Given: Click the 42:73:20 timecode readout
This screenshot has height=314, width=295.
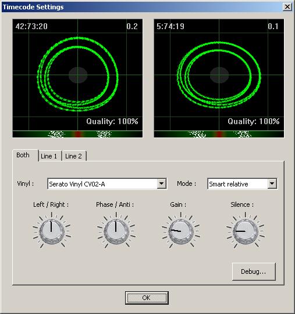Looking at the screenshot, I should point(31,26).
